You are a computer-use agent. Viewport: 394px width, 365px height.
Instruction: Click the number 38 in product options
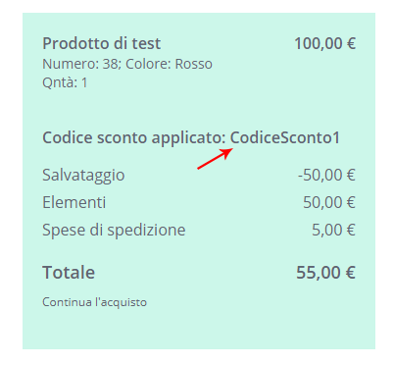point(112,64)
